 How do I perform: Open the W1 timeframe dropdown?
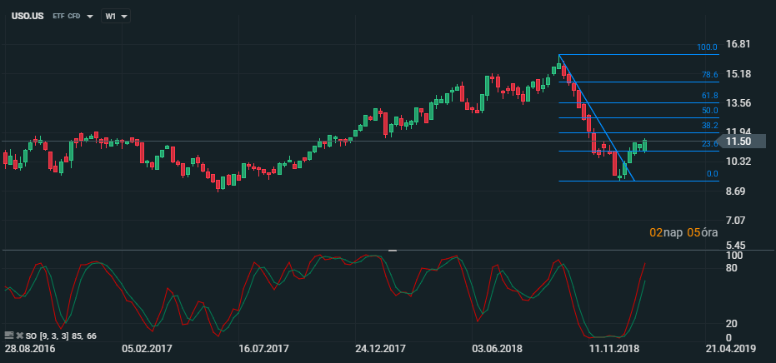tap(116, 16)
